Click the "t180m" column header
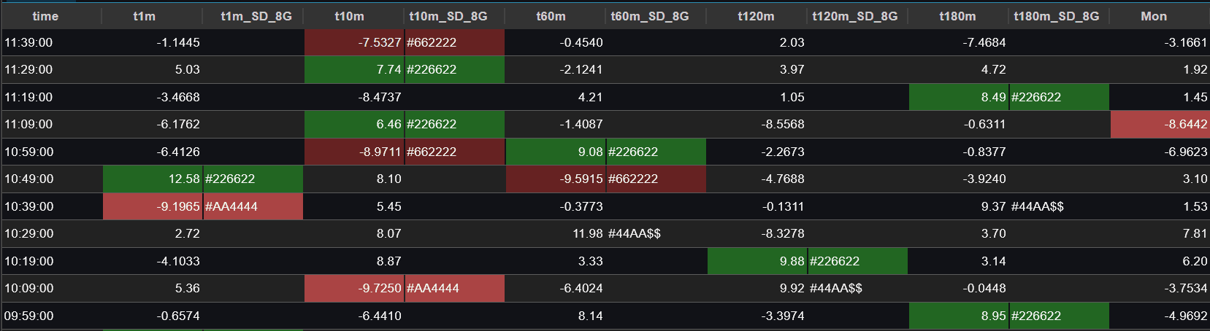 pyautogui.click(x=957, y=16)
